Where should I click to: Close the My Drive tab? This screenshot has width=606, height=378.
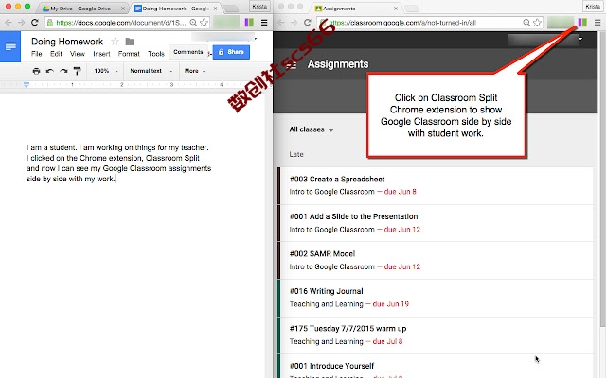click(123, 9)
